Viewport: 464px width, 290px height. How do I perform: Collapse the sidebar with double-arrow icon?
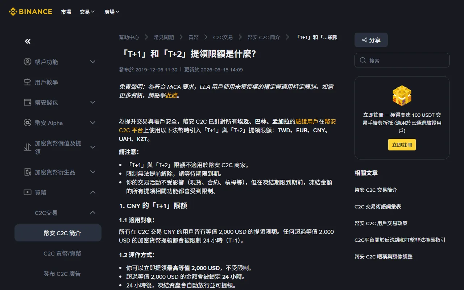click(x=28, y=41)
